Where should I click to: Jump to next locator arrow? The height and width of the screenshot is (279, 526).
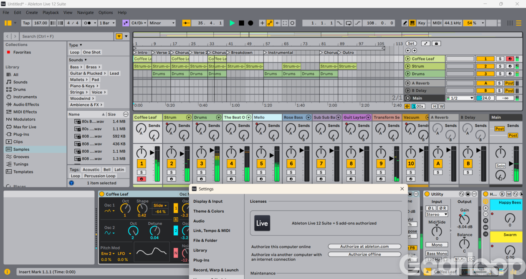click(x=414, y=50)
